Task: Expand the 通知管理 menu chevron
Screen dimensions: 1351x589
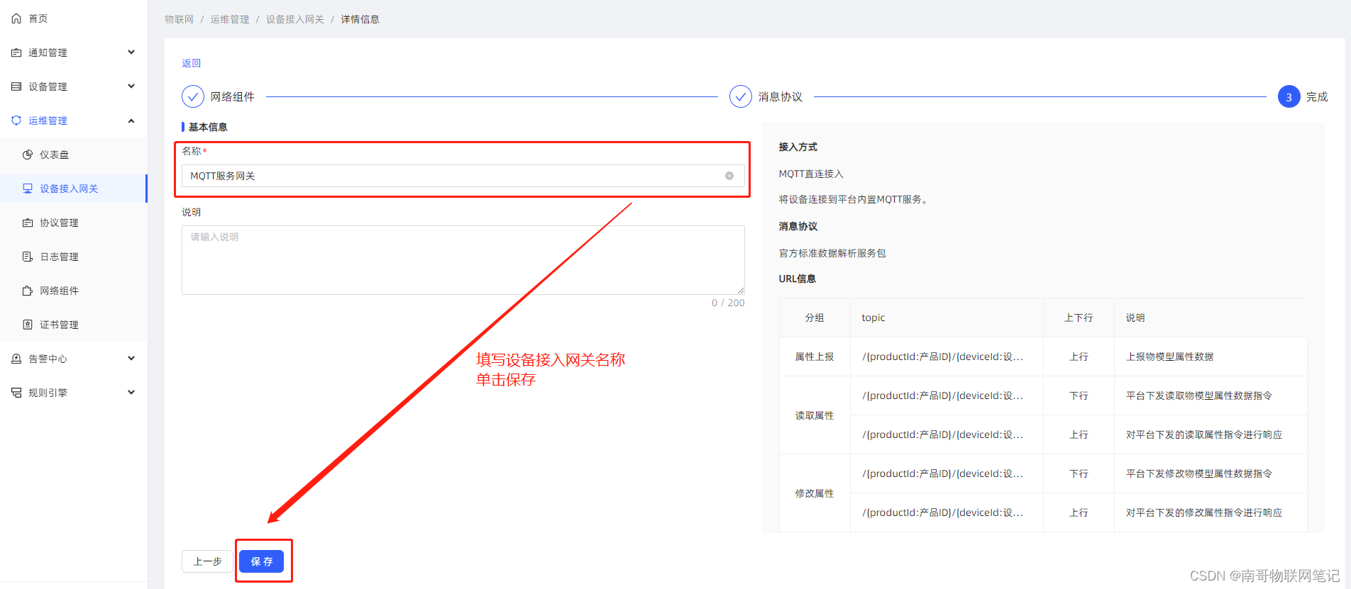Action: click(x=131, y=52)
